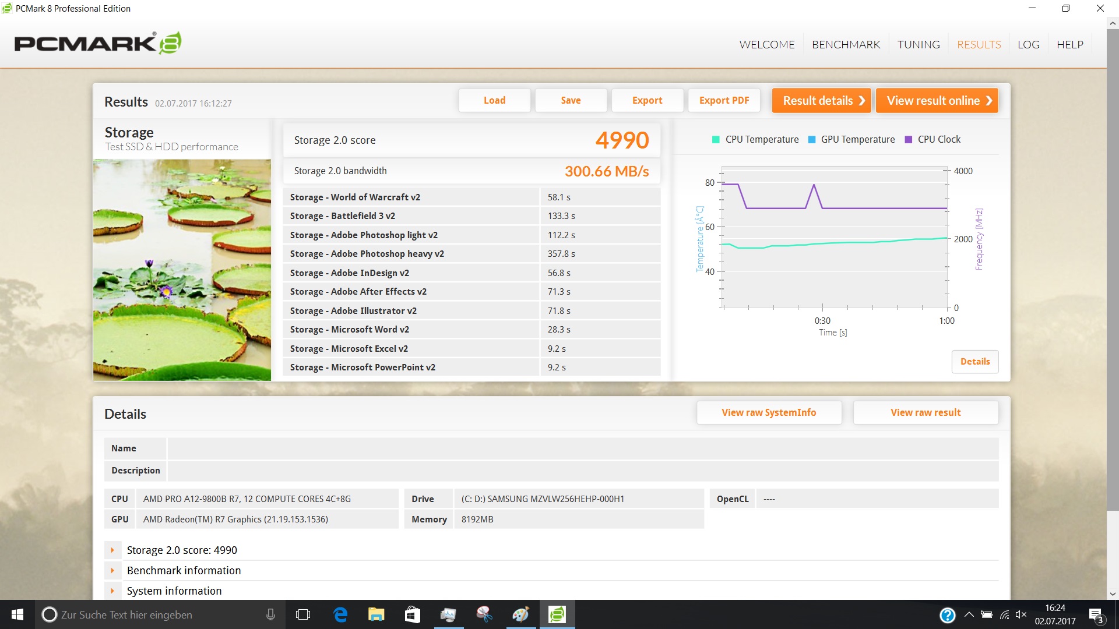1119x629 pixels.
Task: Select Storage - Microsoft Excel v2 row
Action: coord(471,348)
